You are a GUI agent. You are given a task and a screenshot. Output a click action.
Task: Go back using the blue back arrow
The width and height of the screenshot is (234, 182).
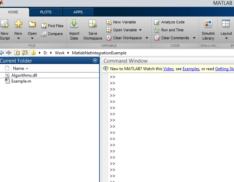[2, 53]
